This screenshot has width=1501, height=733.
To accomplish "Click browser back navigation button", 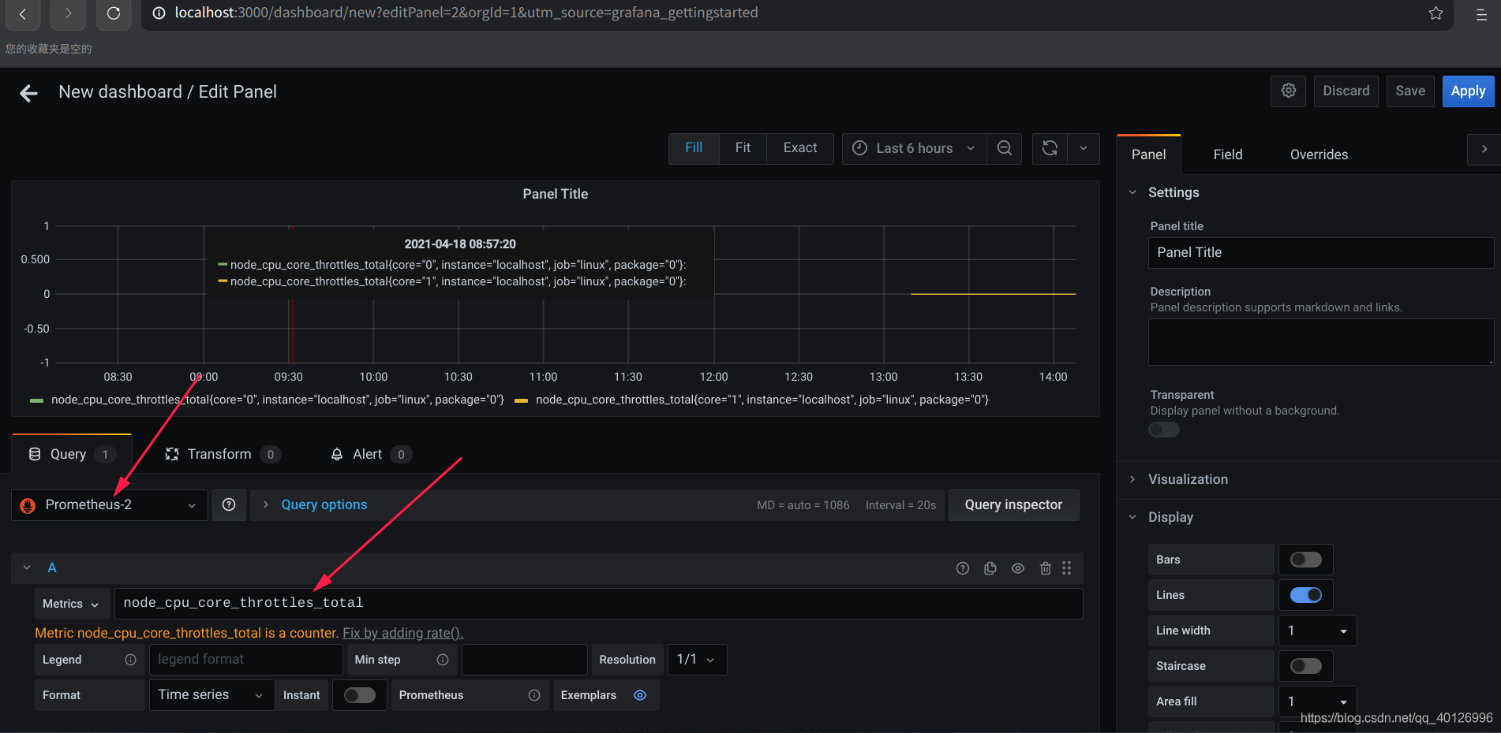I will [23, 13].
